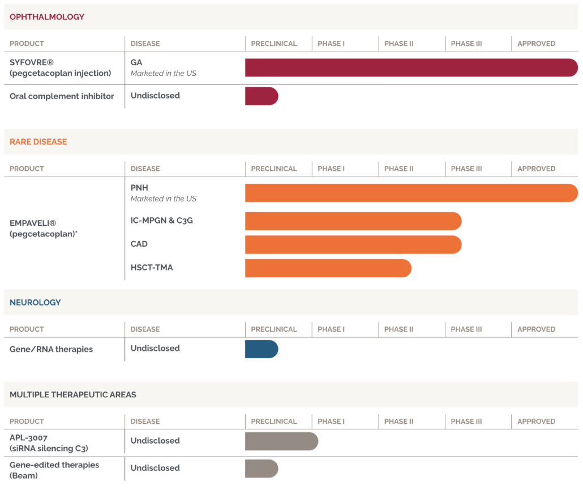Click 'Marketed in the US' under GA
The height and width of the screenshot is (490, 583).
tap(163, 73)
